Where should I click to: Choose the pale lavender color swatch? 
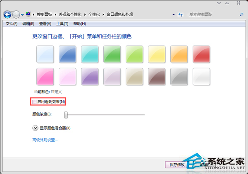click(112, 77)
